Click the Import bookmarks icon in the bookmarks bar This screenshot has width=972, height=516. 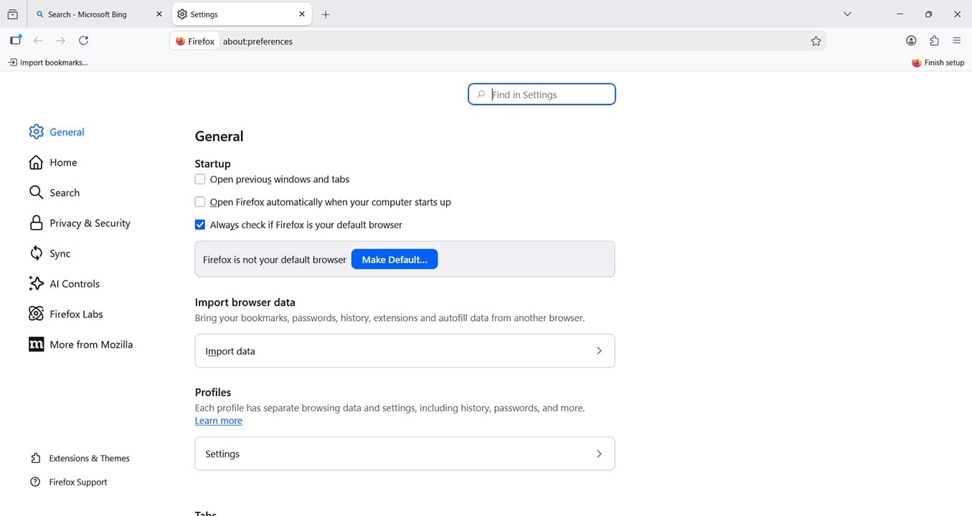[x=12, y=62]
